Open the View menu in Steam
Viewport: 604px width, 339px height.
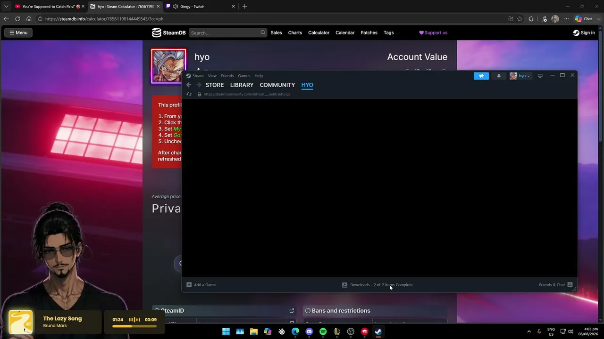(x=212, y=76)
